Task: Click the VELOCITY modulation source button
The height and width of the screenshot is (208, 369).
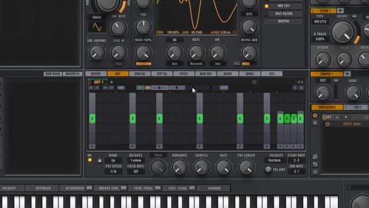Action: (9, 188)
